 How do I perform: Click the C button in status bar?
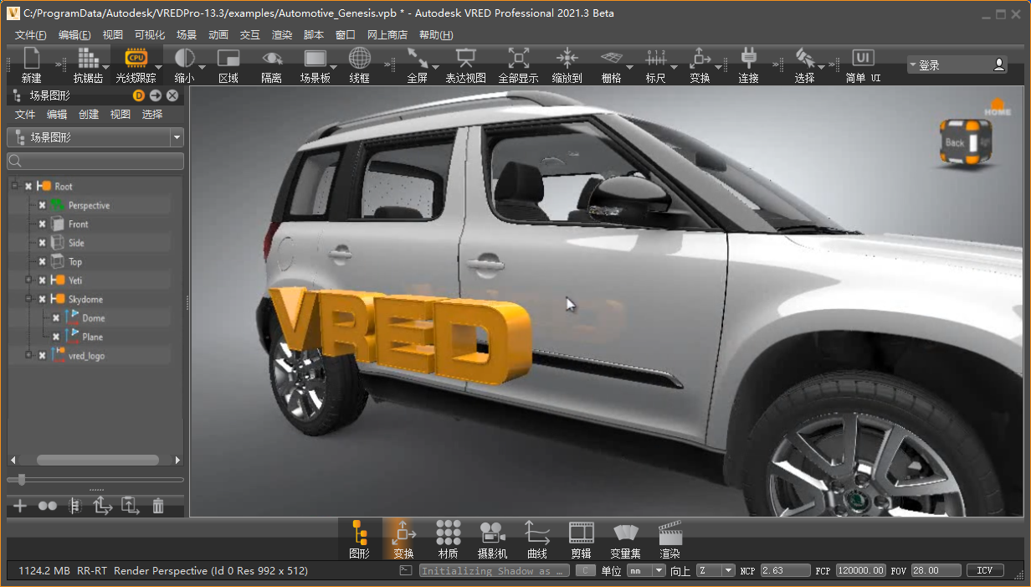[x=587, y=570]
